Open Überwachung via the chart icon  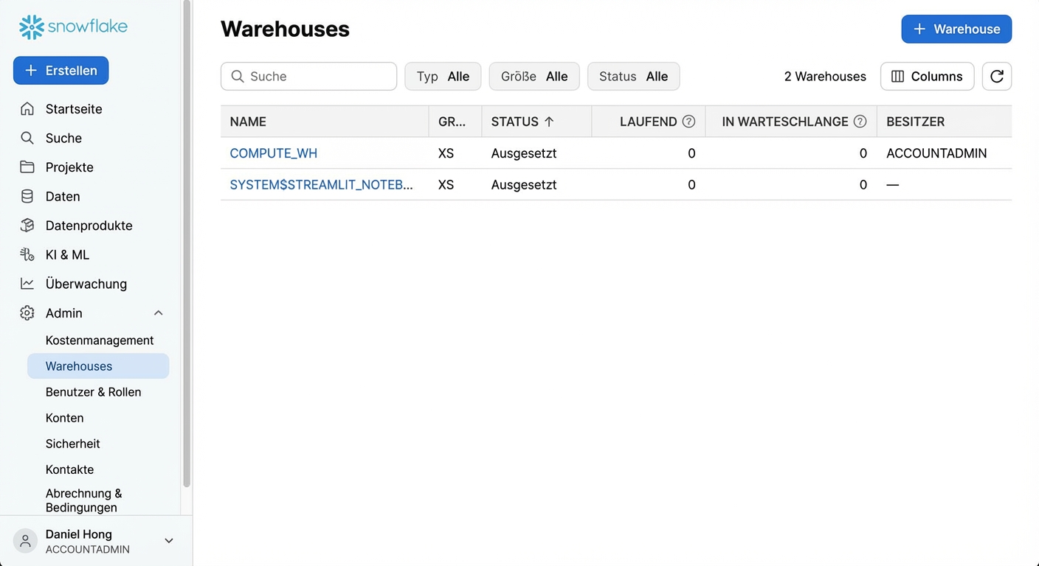(27, 284)
